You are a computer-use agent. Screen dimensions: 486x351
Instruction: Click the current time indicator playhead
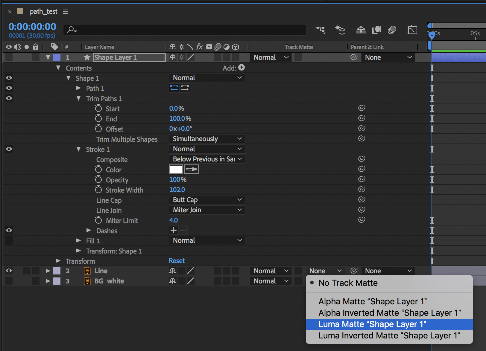pos(432,35)
